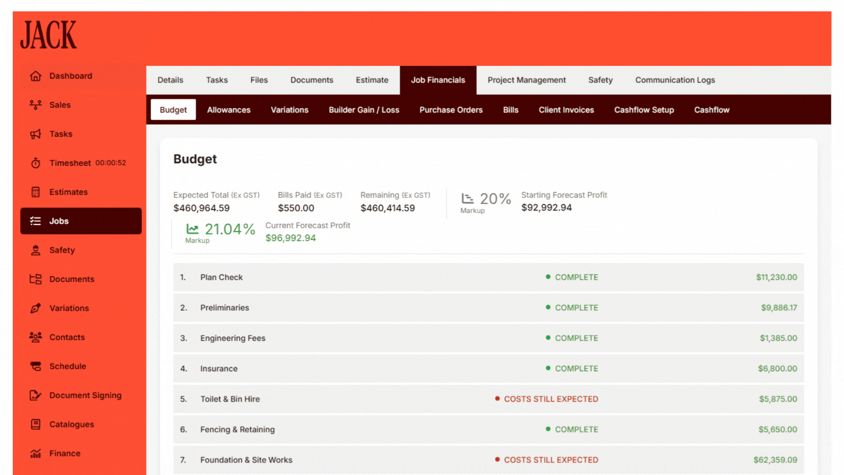This screenshot has height=475, width=844.
Task: Click the Dashboard home icon
Action: 36,76
